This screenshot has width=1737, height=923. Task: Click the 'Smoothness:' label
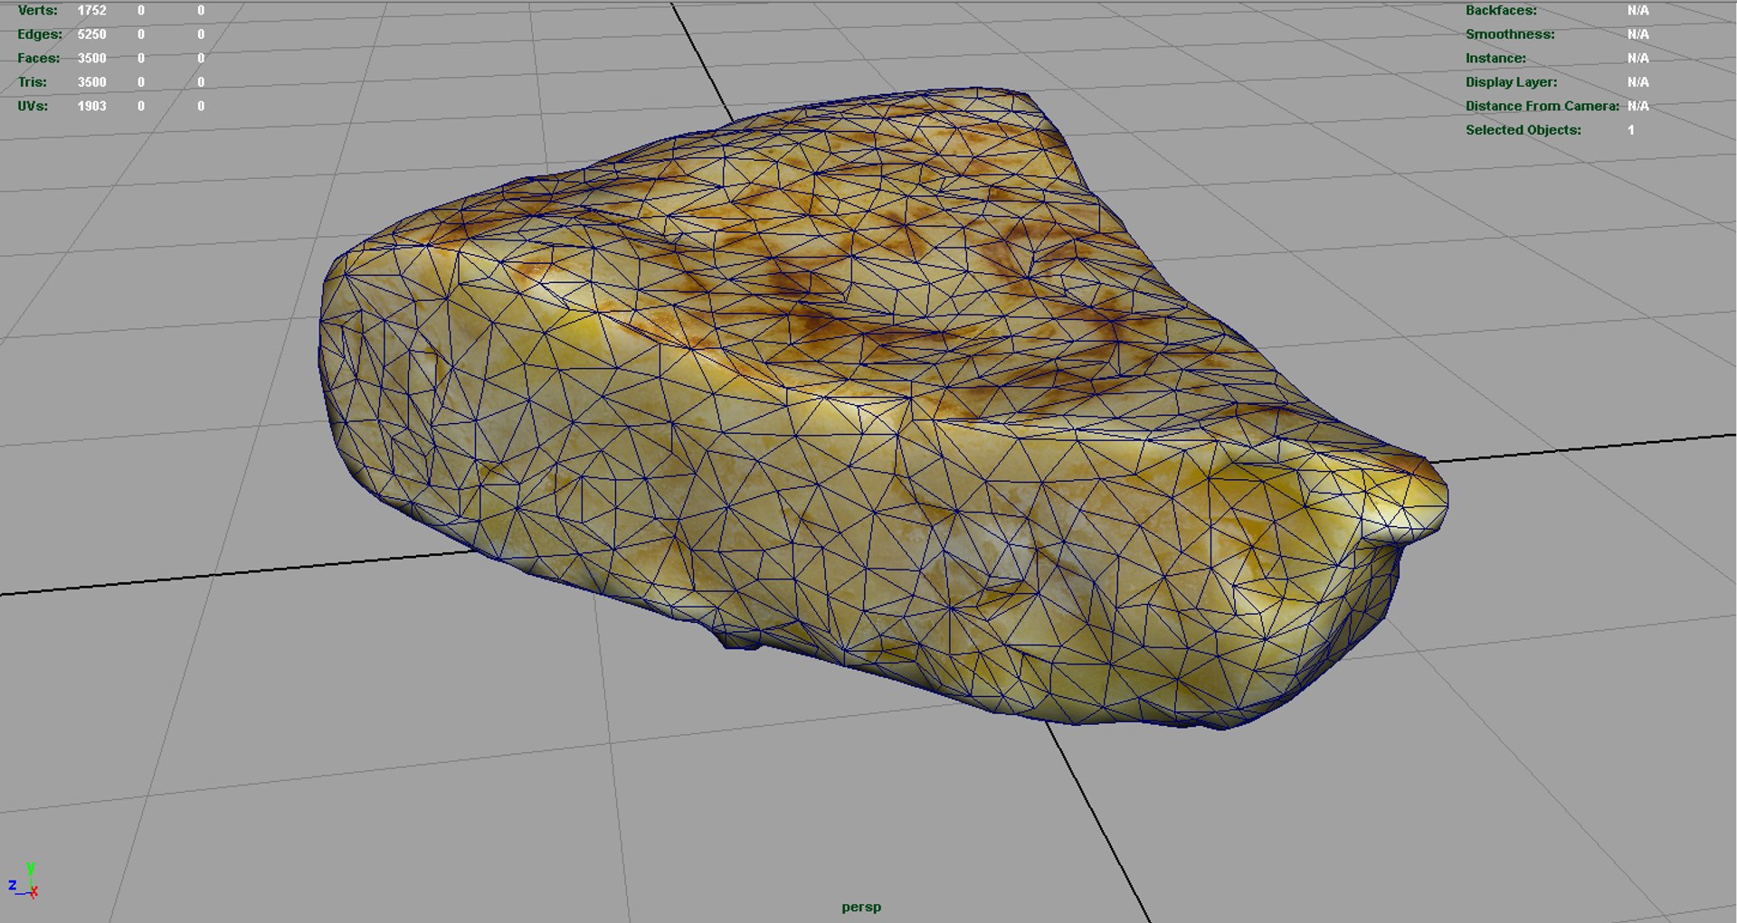coord(1510,34)
